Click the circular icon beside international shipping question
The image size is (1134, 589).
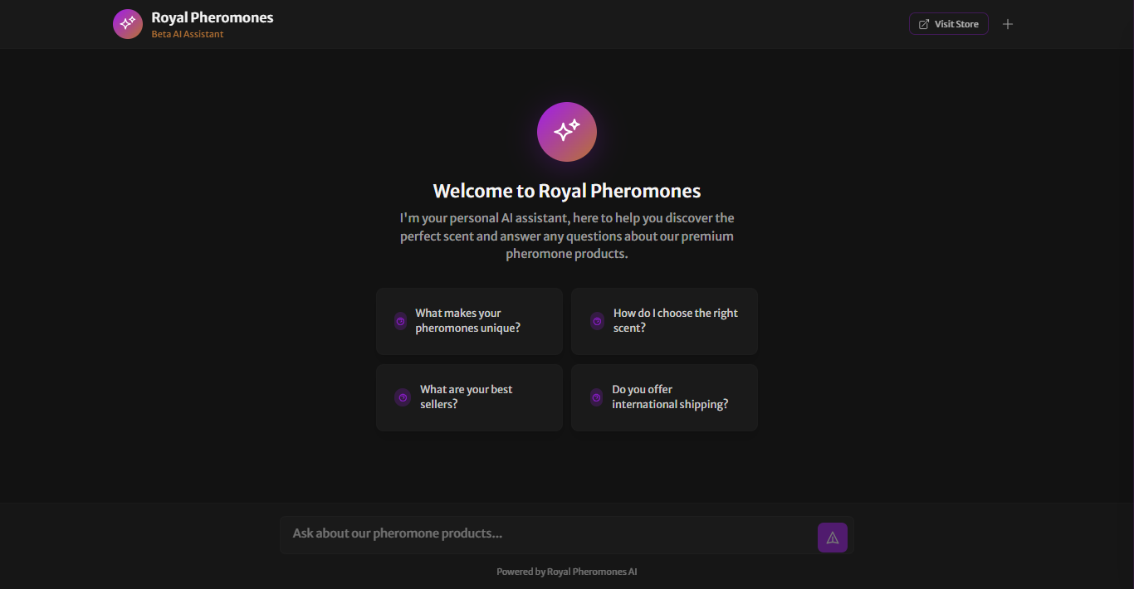pos(596,397)
